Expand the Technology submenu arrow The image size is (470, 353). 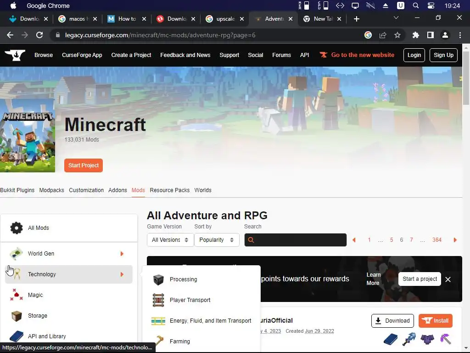click(122, 275)
